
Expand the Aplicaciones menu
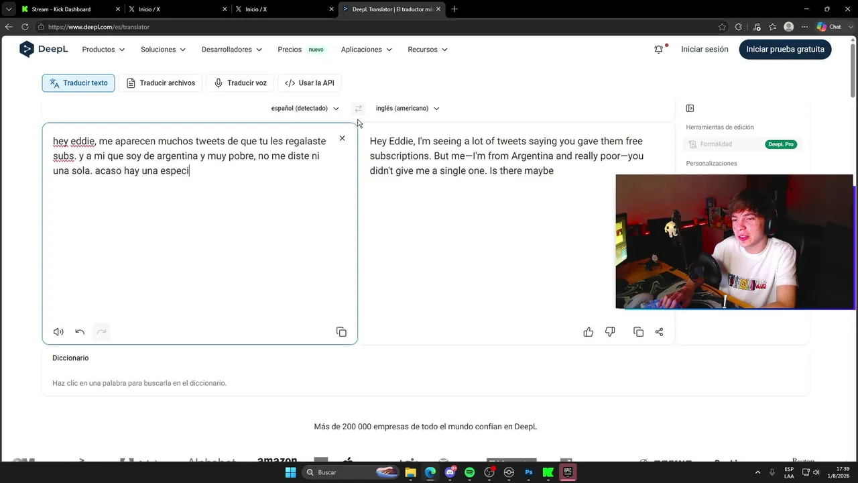click(366, 50)
